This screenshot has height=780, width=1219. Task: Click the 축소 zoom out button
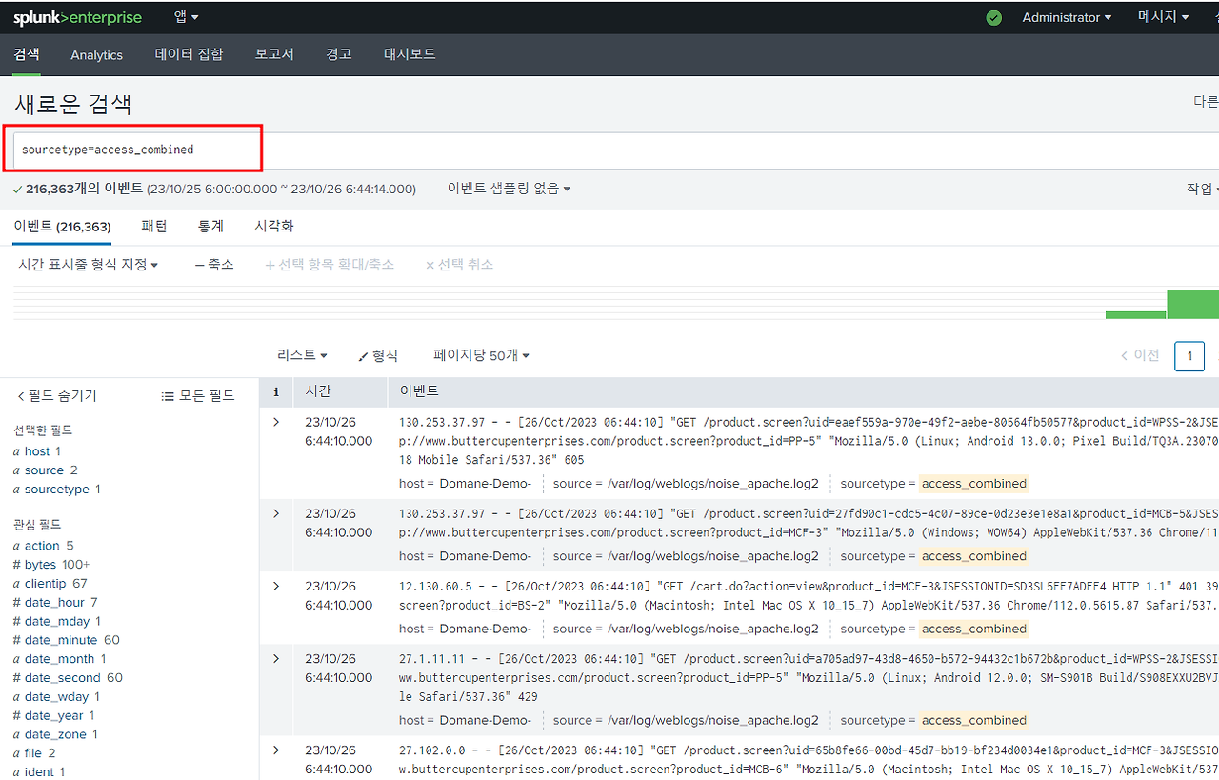pyautogui.click(x=214, y=264)
